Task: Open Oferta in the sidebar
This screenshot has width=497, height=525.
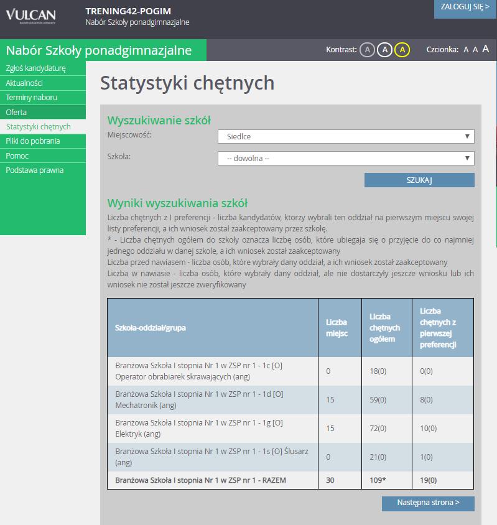Action: click(x=43, y=112)
